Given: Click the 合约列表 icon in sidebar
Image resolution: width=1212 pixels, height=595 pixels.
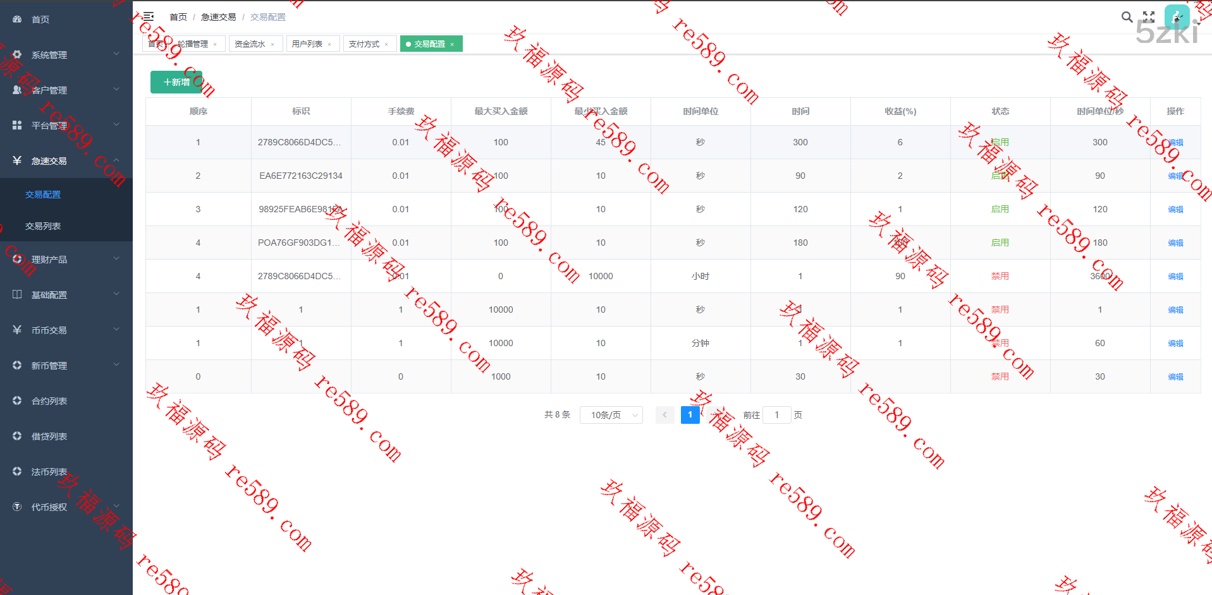Looking at the screenshot, I should click(17, 401).
